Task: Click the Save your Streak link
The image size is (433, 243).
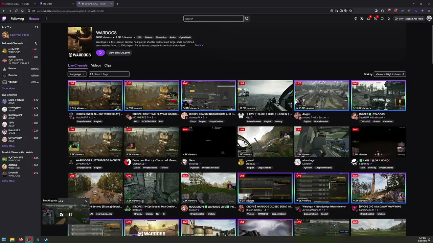Action: click(x=20, y=35)
